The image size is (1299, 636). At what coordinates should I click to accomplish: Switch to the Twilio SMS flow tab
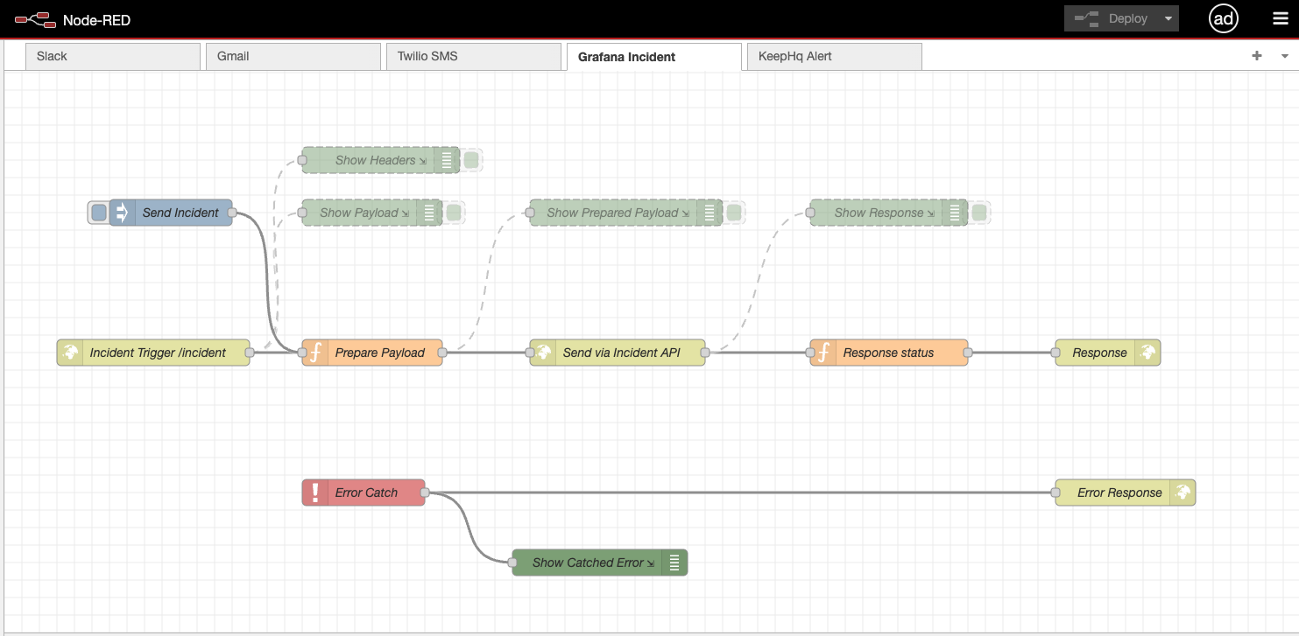tap(474, 57)
